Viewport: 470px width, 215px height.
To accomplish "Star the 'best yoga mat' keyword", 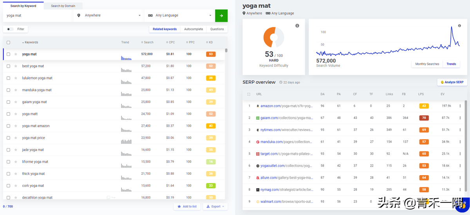I will pyautogui.click(x=16, y=66).
